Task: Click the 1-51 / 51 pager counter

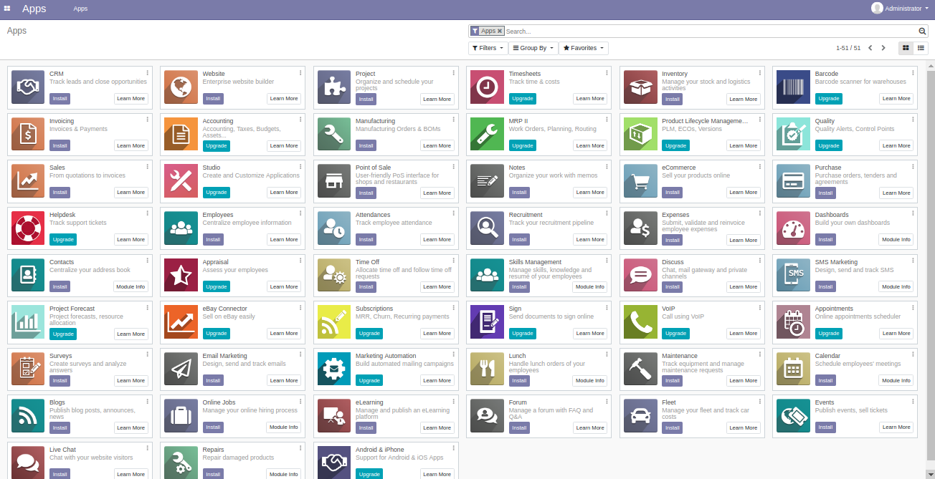Action: coord(848,48)
